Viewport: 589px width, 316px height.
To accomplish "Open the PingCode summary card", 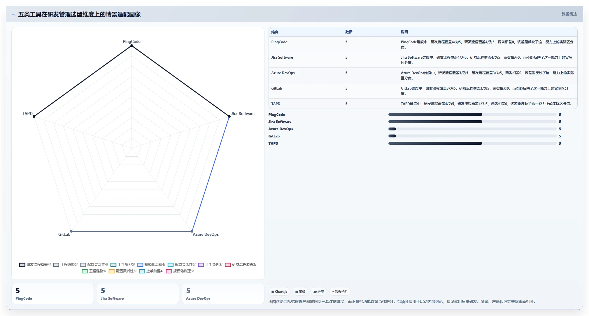I will pyautogui.click(x=52, y=294).
